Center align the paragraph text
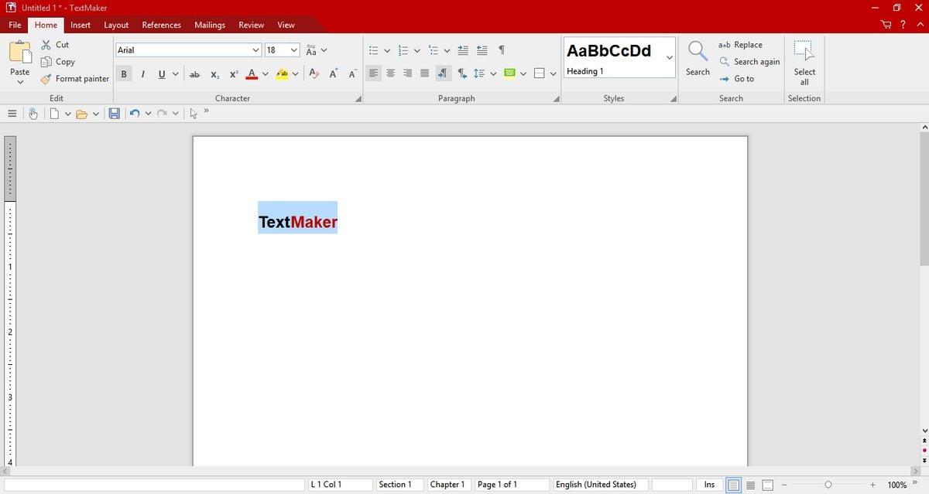Viewport: 929px width, 494px height. [390, 73]
